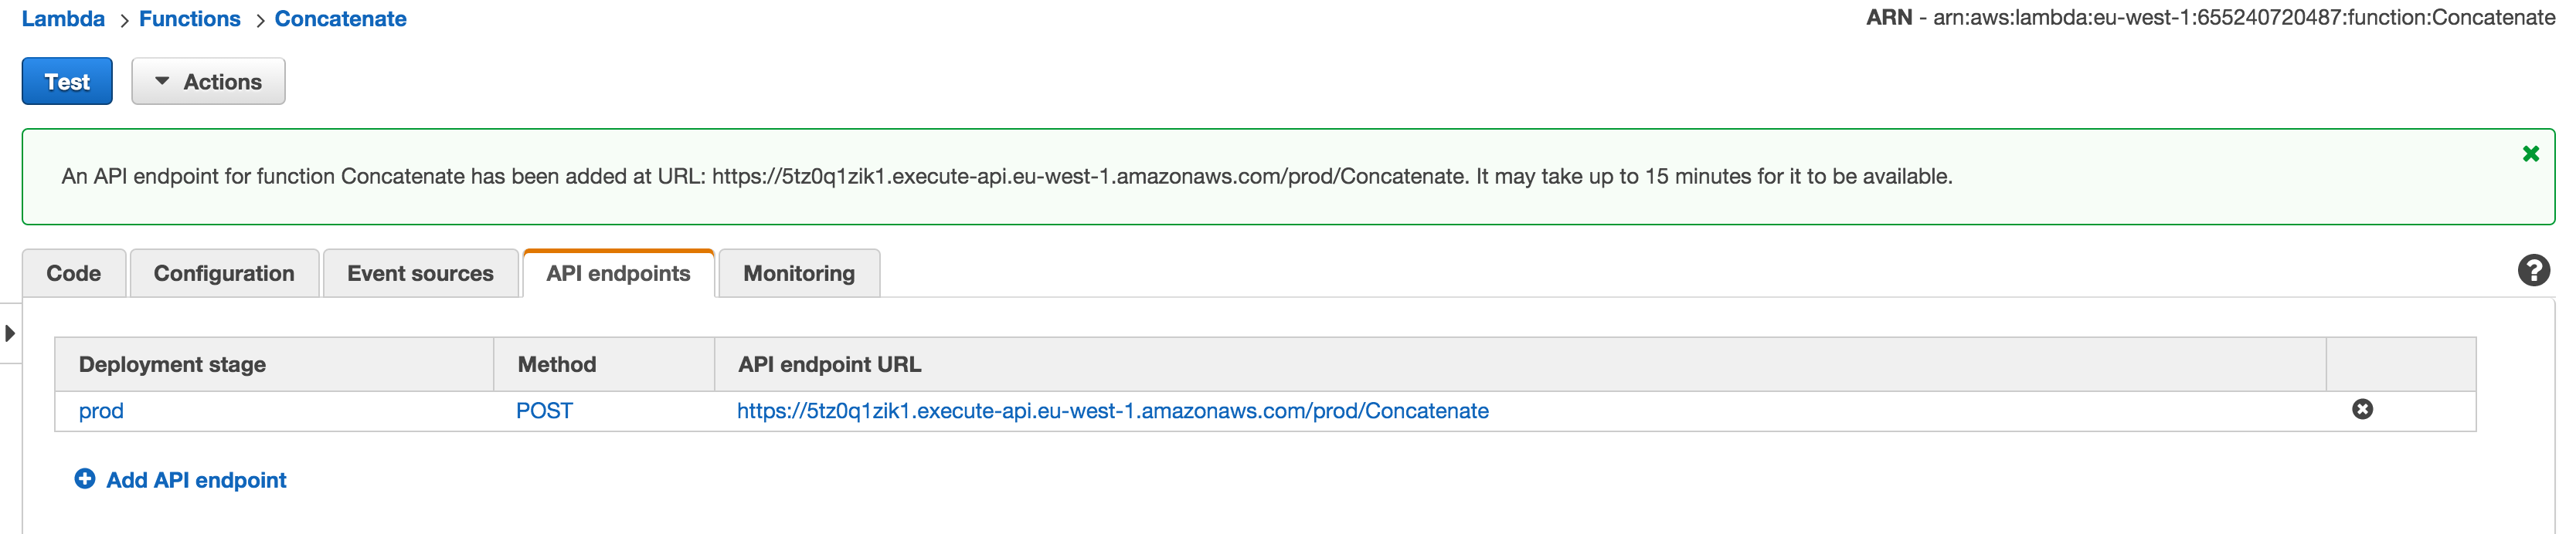The image size is (2576, 534).
Task: Switch to the Configuration tab
Action: 223,272
